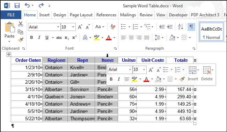Toggle bold on the mini toolbar
The height and width of the screenshot is (132, 227).
pyautogui.click(x=111, y=79)
